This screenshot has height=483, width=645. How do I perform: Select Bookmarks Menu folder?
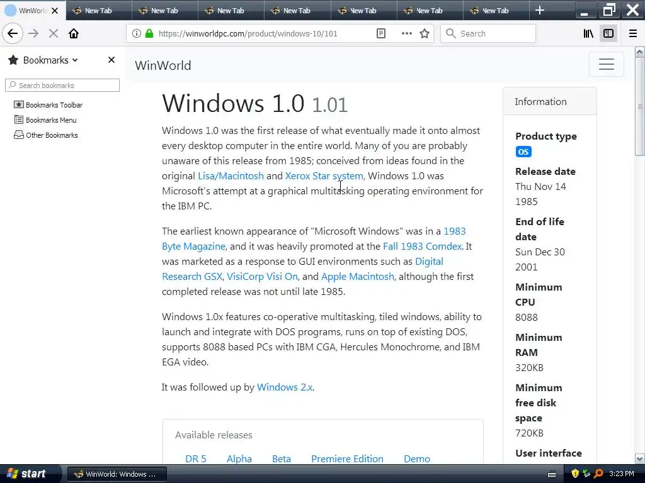[x=45, y=120]
